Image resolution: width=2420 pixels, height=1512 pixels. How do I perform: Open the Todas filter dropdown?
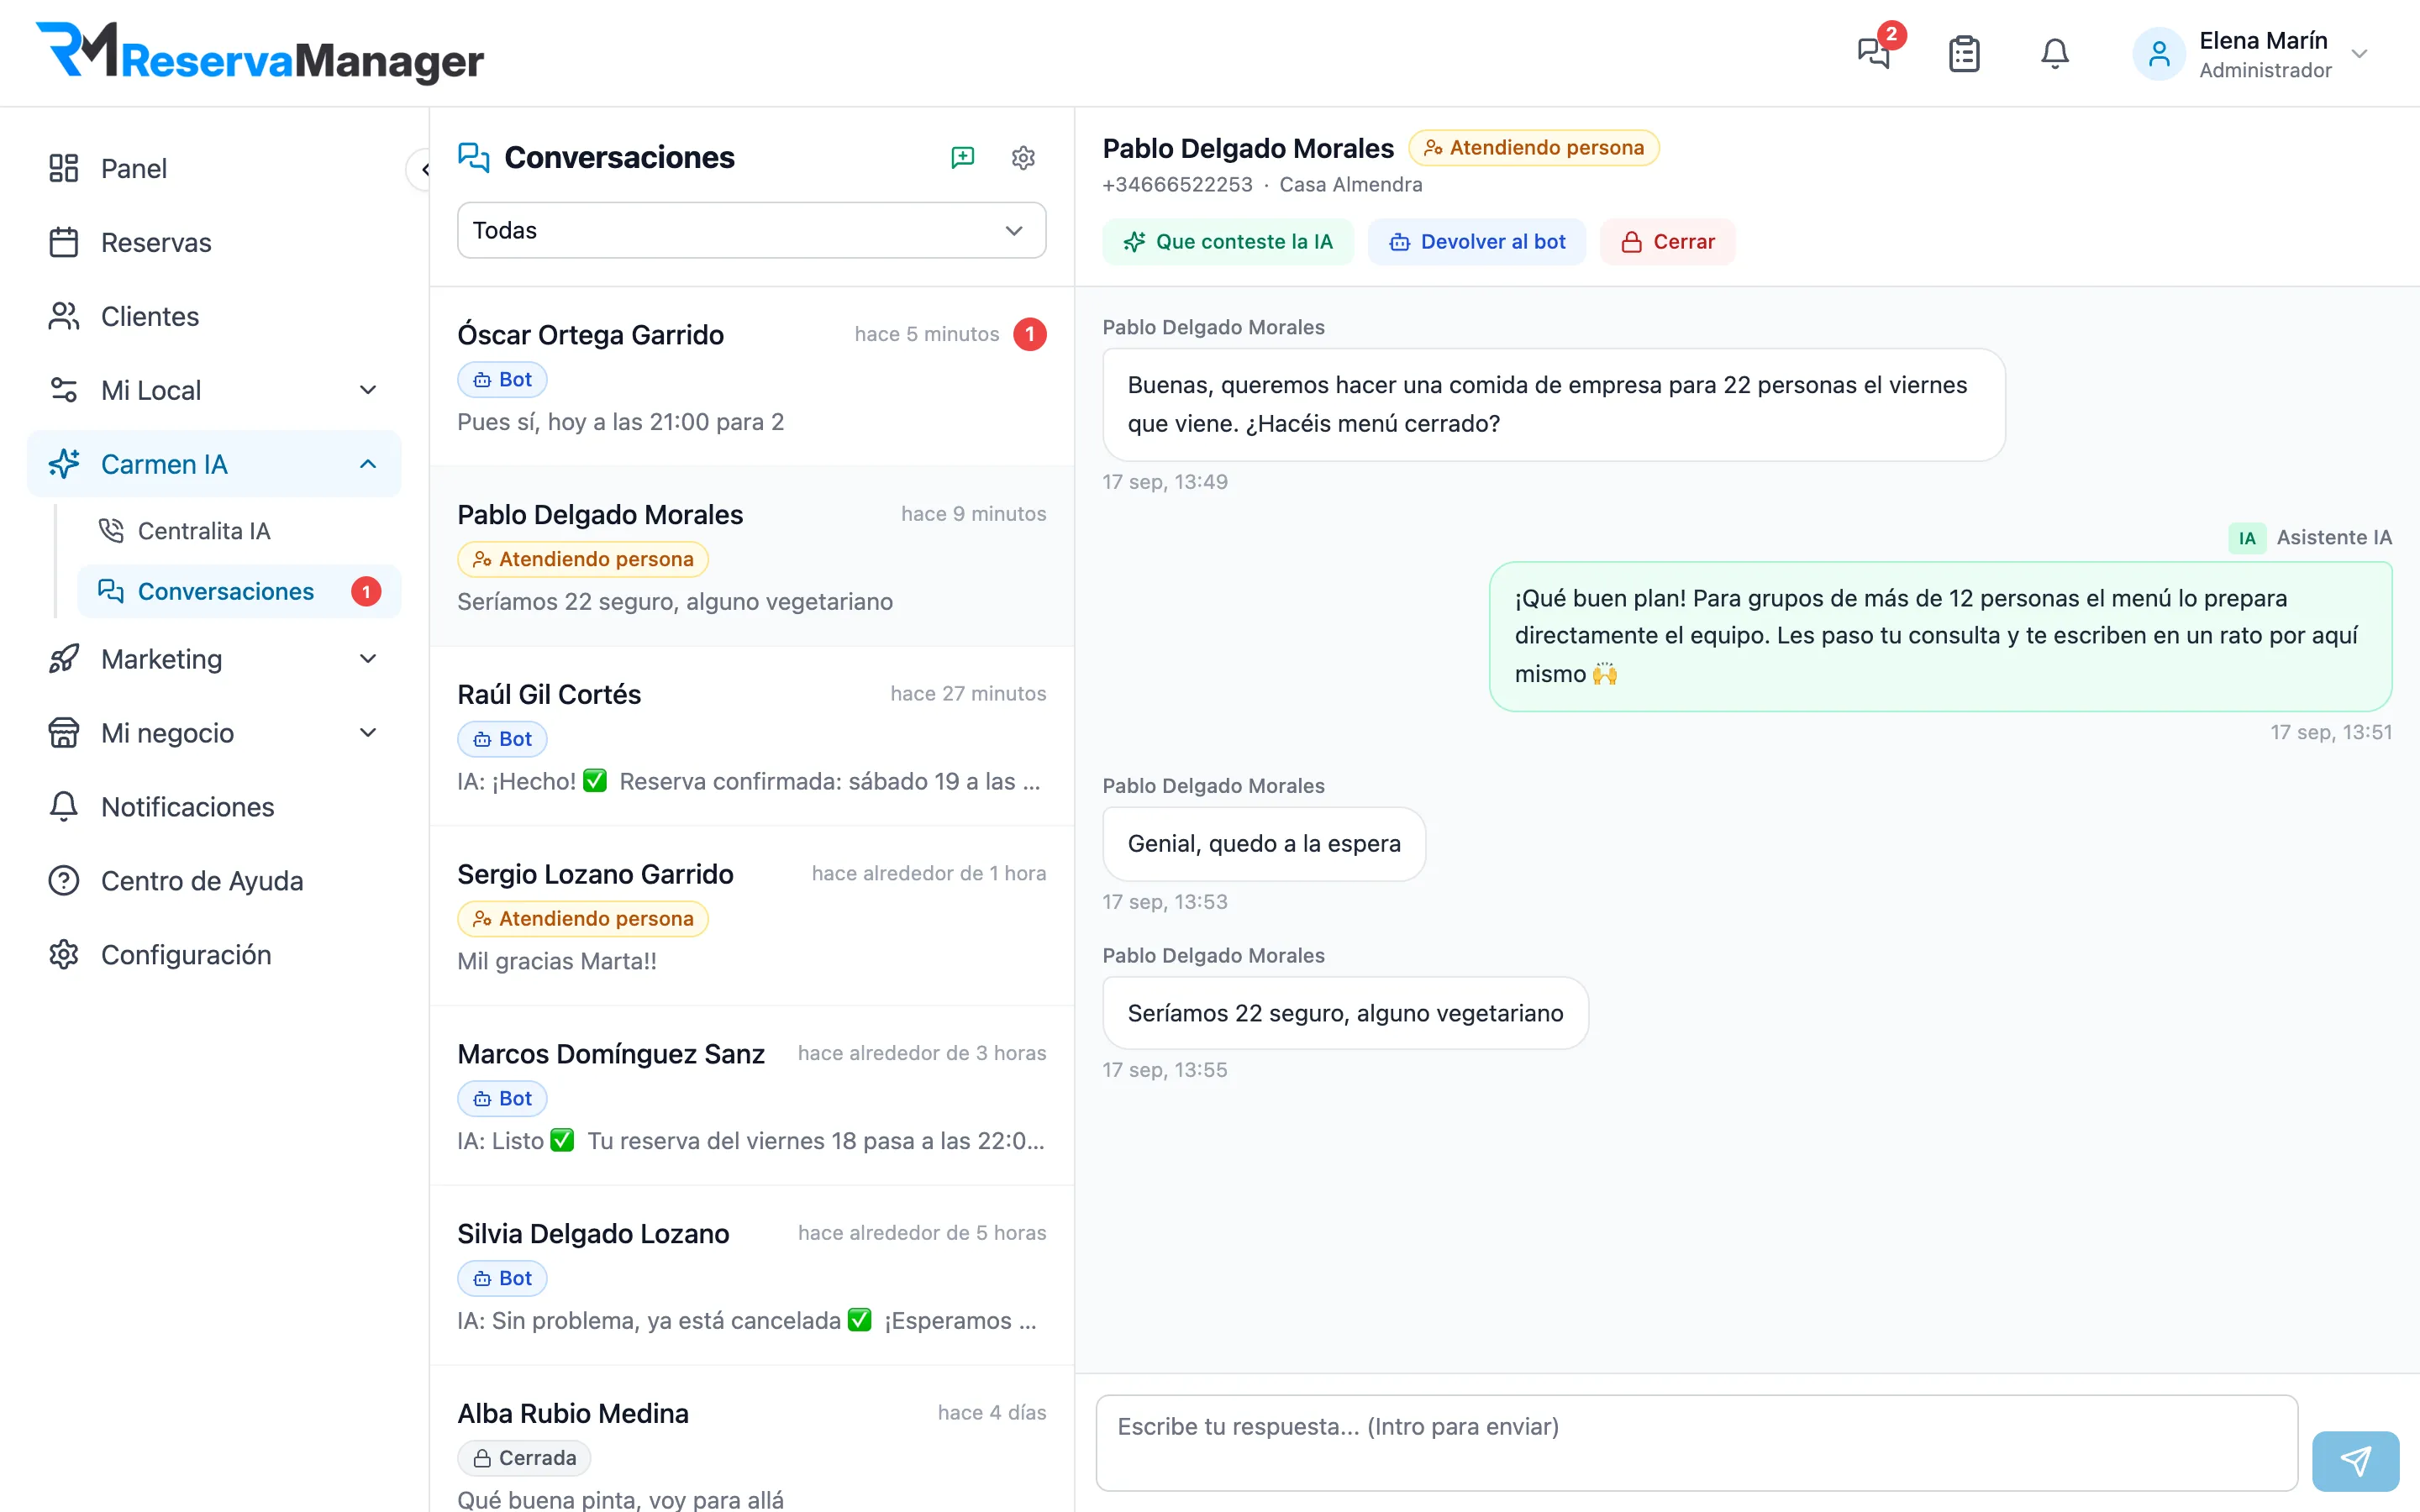[752, 230]
